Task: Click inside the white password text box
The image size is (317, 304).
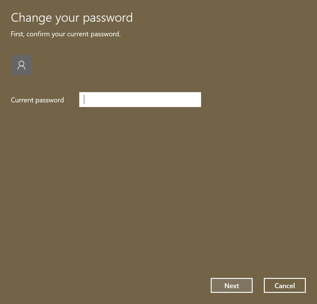Action: point(140,100)
